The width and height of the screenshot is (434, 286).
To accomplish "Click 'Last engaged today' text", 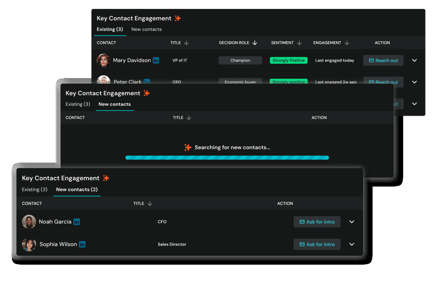I will [x=334, y=60].
